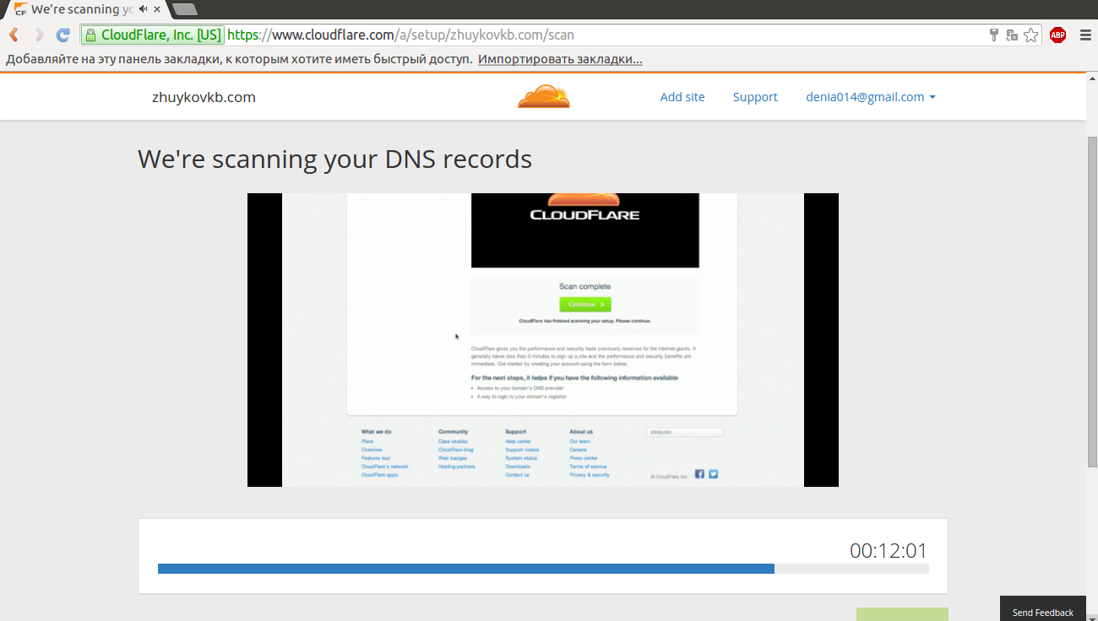Click the Add site link
This screenshot has height=621, width=1098.
[x=682, y=97]
